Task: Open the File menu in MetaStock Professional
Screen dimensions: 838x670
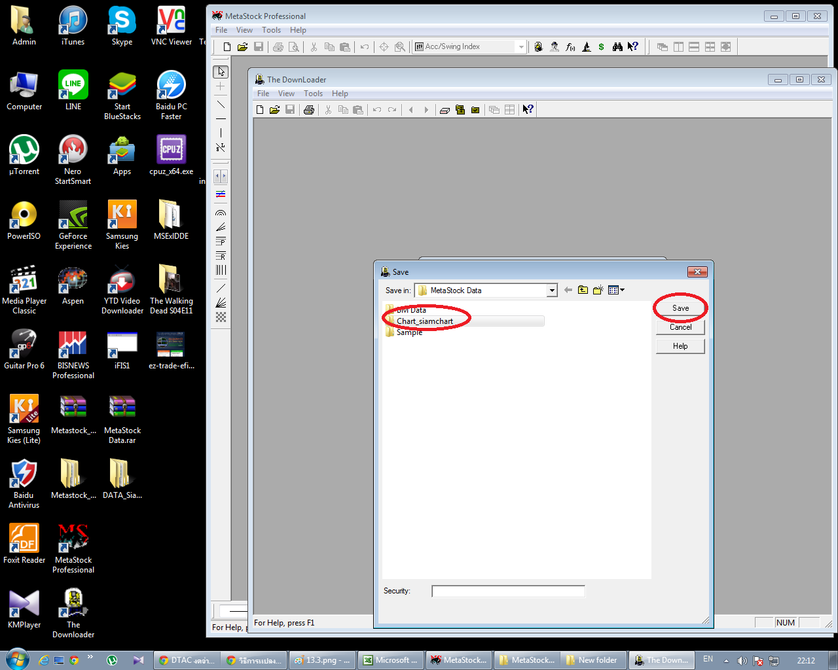Action: pos(221,30)
